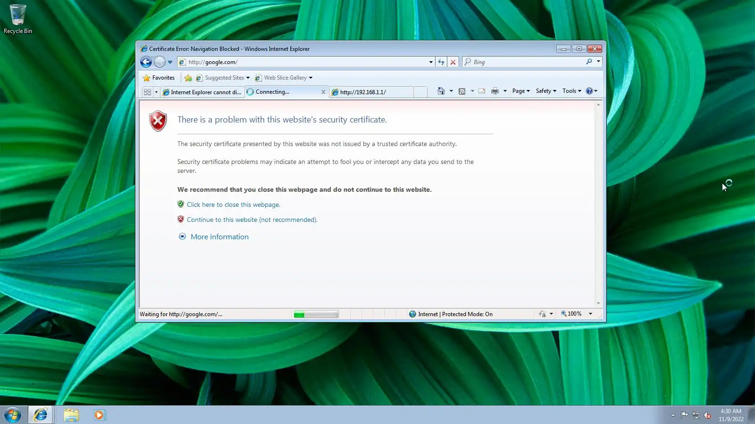Open the Favorites center

click(159, 78)
